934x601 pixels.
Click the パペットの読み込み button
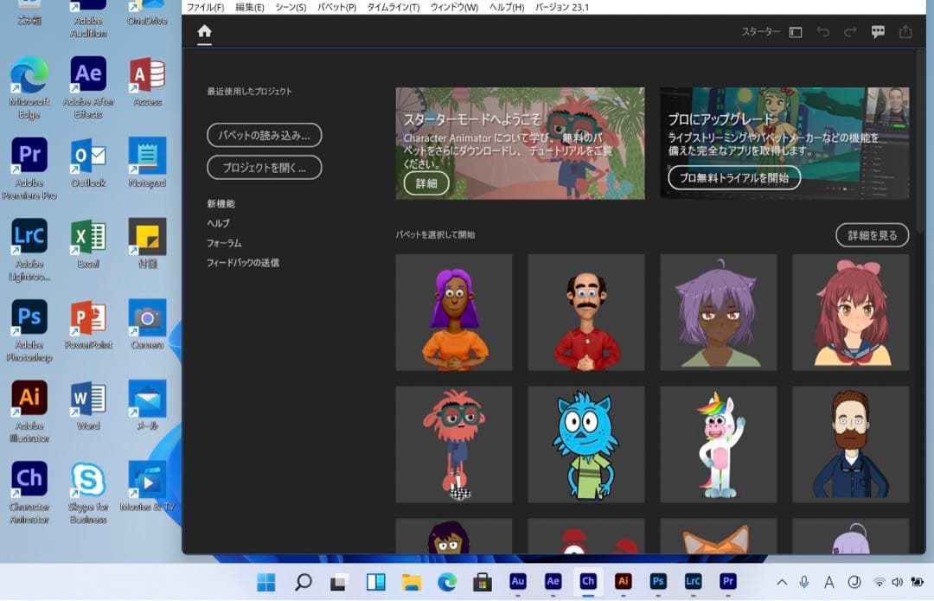264,135
